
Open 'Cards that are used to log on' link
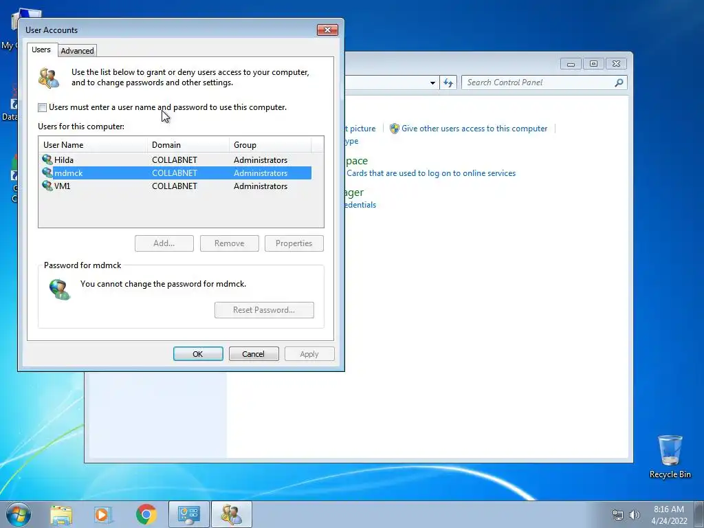(x=431, y=173)
